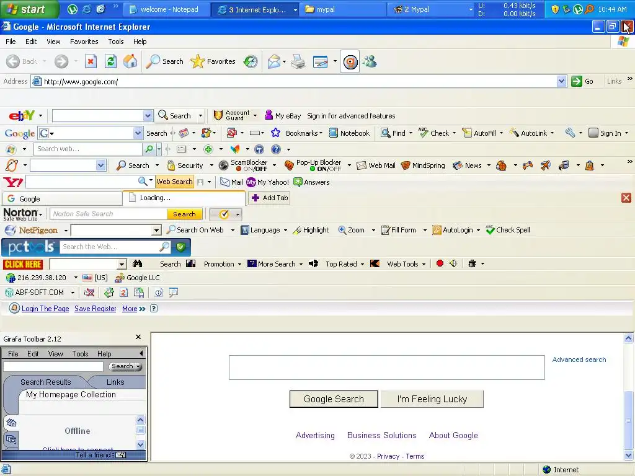The width and height of the screenshot is (635, 476).
Task: Click the Login The Page link
Action: click(45, 309)
